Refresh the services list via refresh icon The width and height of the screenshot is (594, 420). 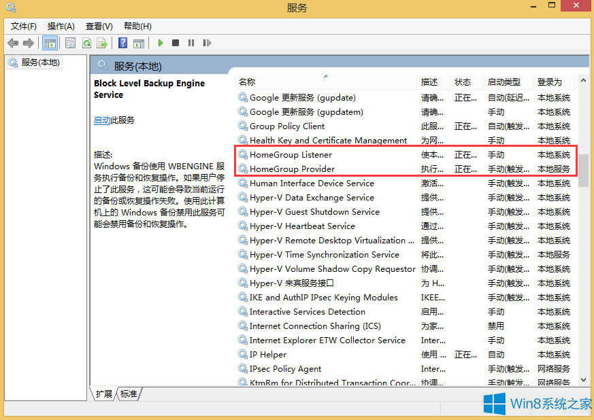coord(87,43)
